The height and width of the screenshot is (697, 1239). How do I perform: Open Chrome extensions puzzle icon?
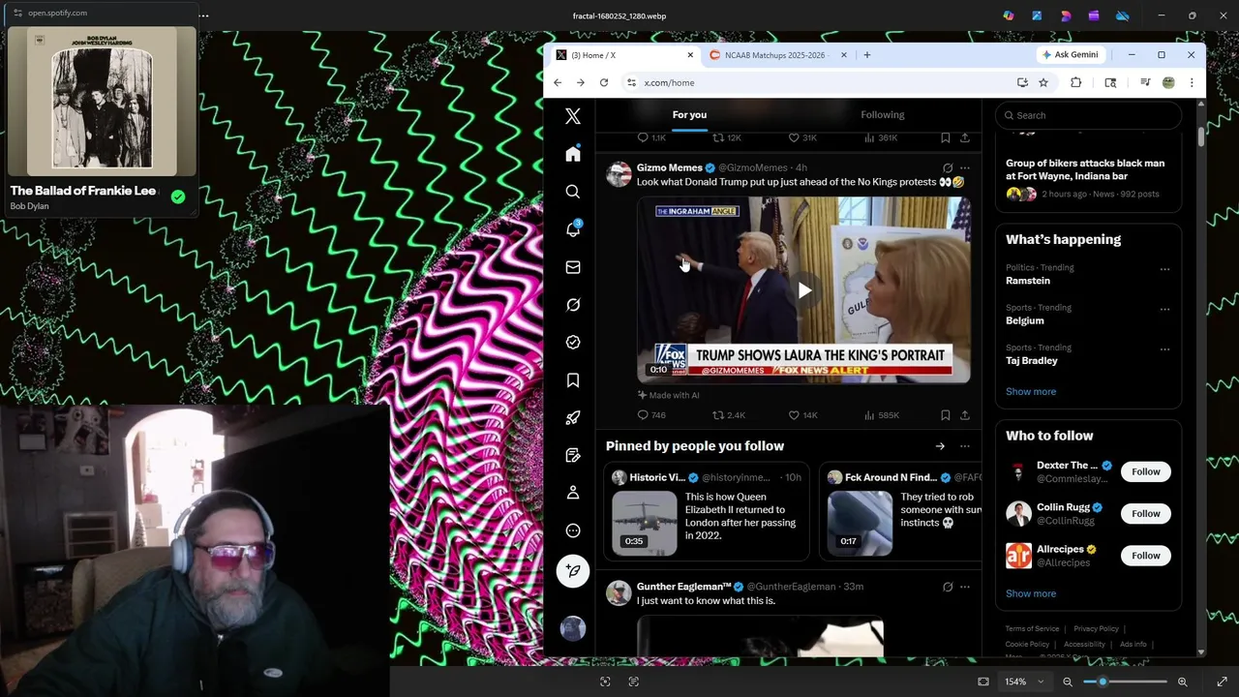click(1075, 82)
